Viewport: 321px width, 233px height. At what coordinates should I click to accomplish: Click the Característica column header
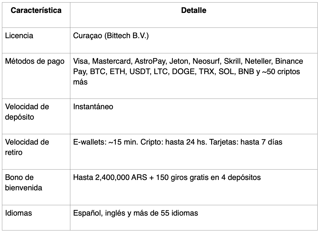pyautogui.click(x=36, y=11)
